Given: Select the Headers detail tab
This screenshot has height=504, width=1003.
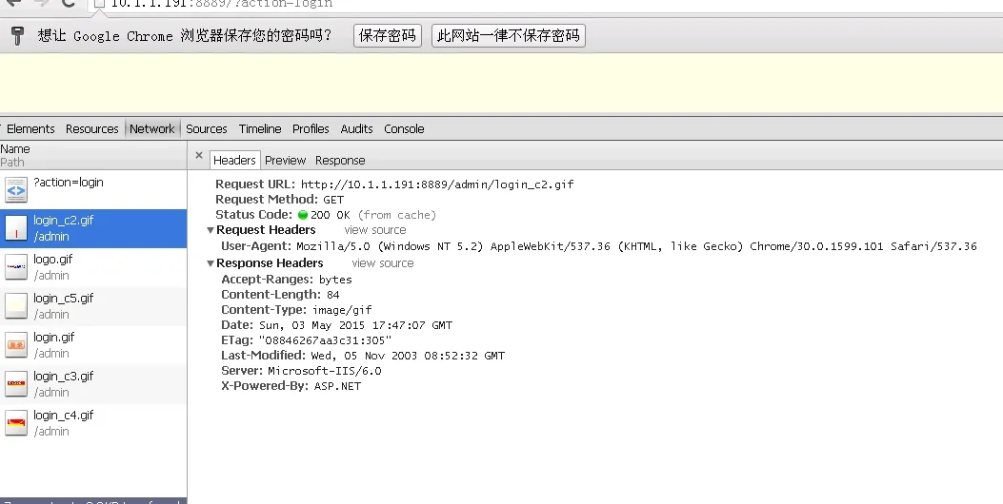Looking at the screenshot, I should point(234,161).
